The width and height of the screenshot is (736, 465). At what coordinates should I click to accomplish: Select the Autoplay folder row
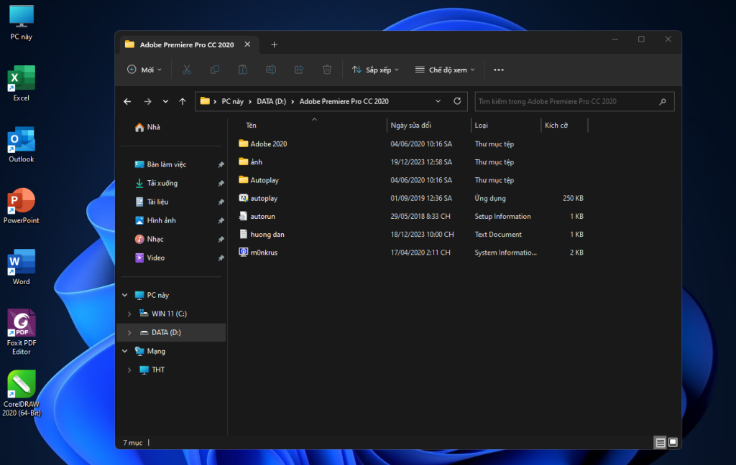click(x=411, y=180)
